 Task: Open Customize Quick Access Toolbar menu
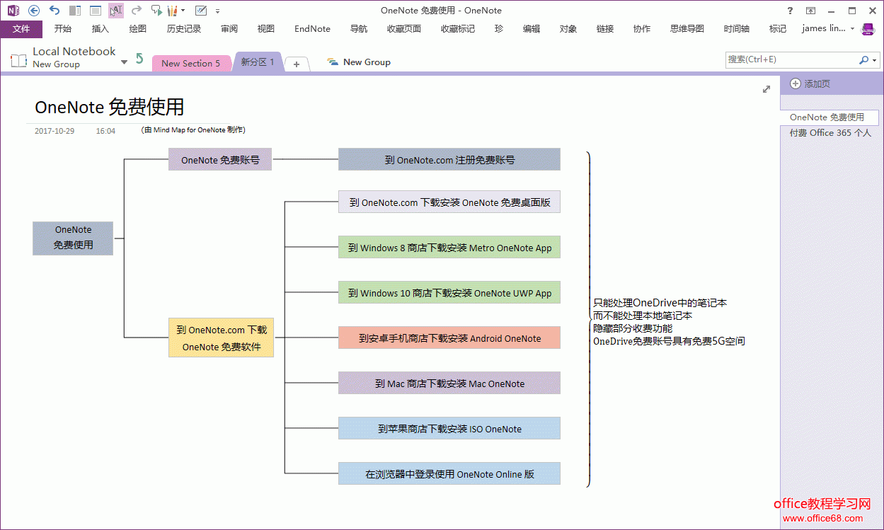(x=217, y=11)
